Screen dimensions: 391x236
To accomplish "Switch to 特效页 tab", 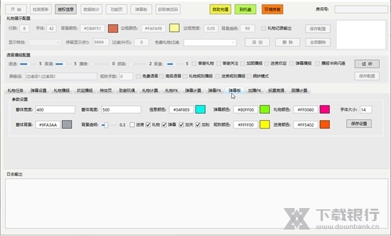I will (106, 90).
